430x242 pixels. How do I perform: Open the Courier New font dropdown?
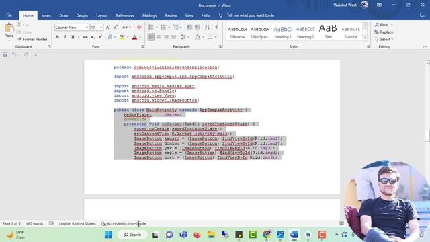click(87, 28)
